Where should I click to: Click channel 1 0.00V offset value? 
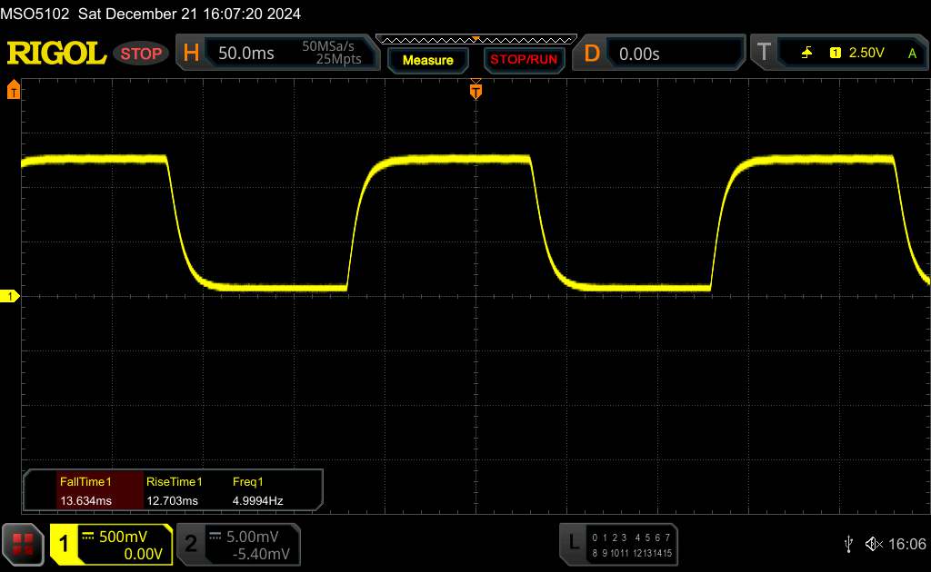[x=143, y=554]
